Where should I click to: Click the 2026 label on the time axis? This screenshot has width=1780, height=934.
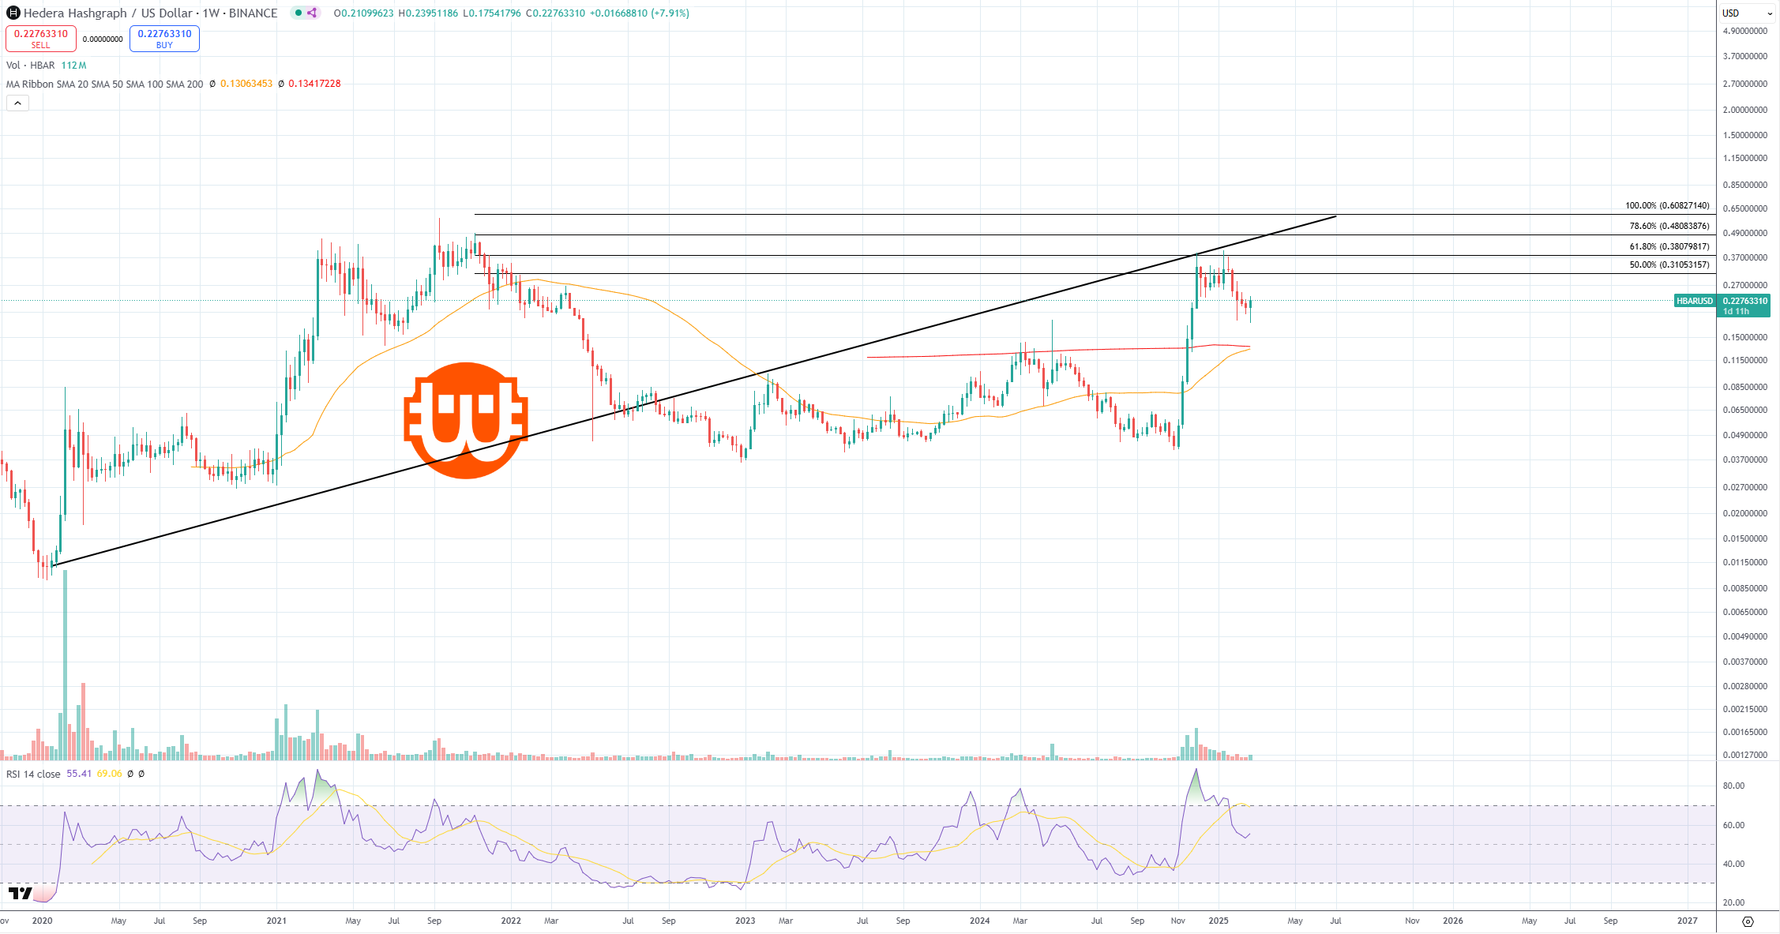coord(1452,921)
